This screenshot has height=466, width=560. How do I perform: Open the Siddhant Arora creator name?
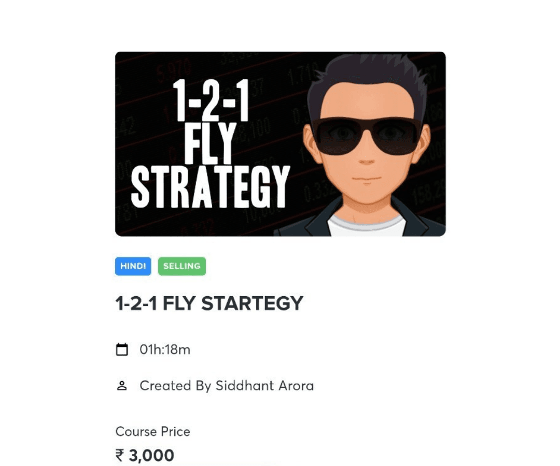point(264,386)
